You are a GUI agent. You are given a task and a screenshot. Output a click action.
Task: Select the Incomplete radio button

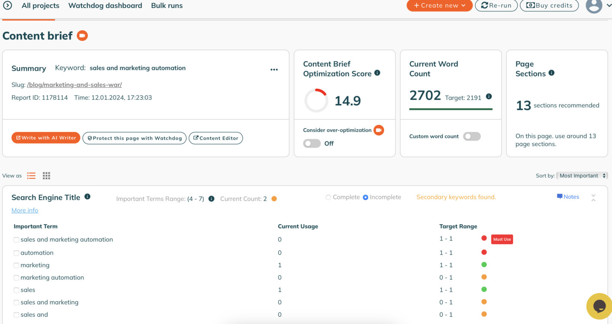365,197
